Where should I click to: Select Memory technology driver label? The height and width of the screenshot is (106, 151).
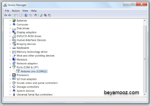coord(32,52)
